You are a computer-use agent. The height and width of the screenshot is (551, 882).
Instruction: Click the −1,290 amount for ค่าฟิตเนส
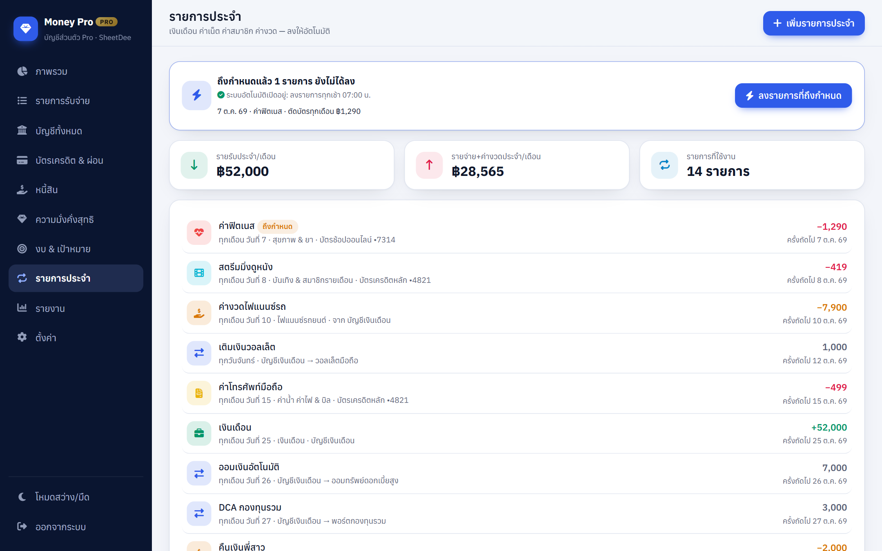coord(832,227)
